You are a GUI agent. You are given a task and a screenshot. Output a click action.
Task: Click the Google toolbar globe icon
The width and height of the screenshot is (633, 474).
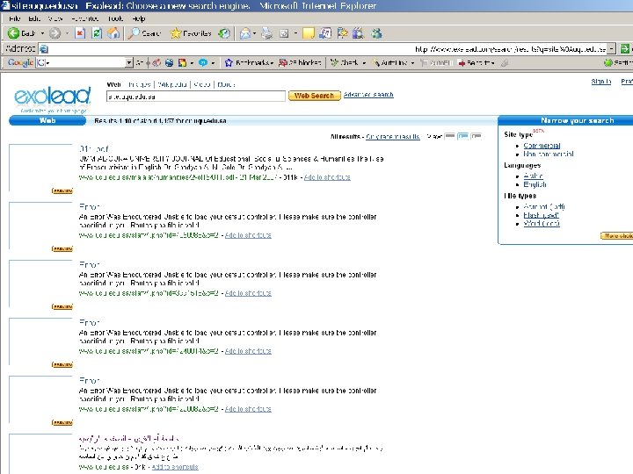point(169,62)
